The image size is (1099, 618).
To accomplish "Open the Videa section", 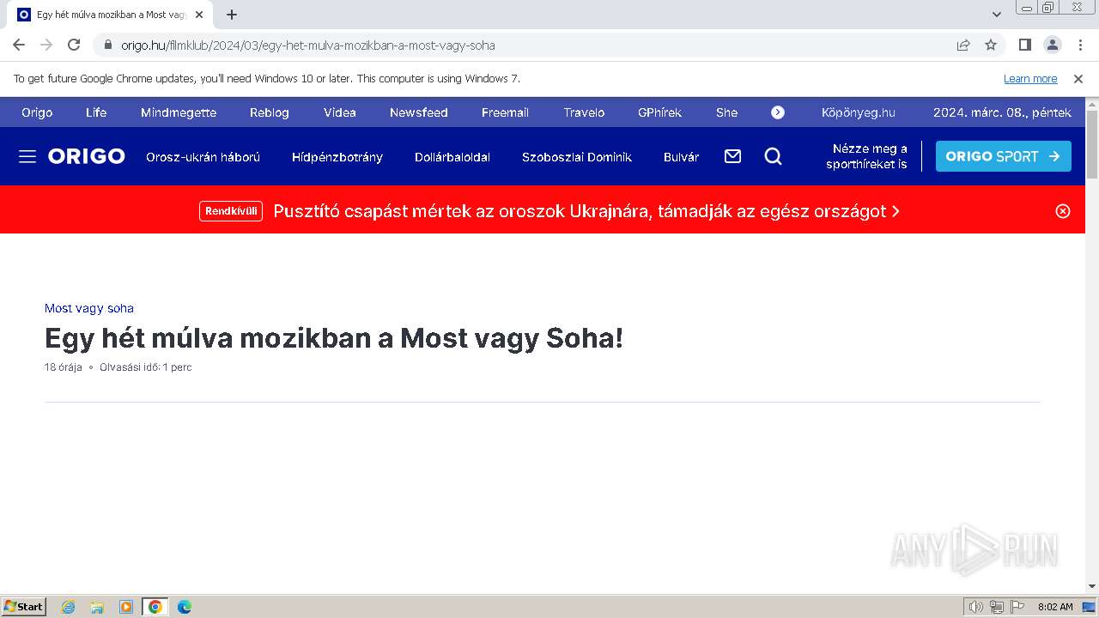I will click(340, 112).
